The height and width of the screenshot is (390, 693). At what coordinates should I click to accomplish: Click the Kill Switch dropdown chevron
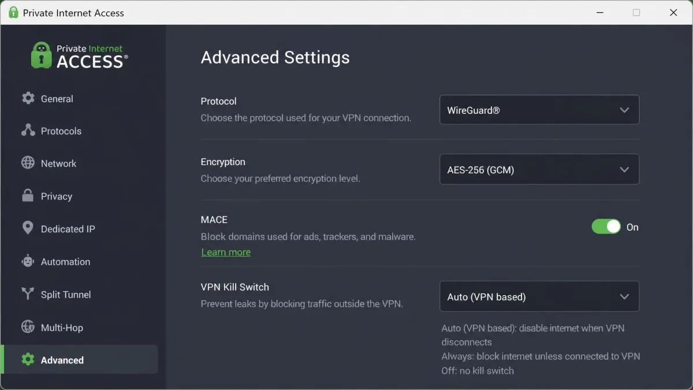click(624, 296)
